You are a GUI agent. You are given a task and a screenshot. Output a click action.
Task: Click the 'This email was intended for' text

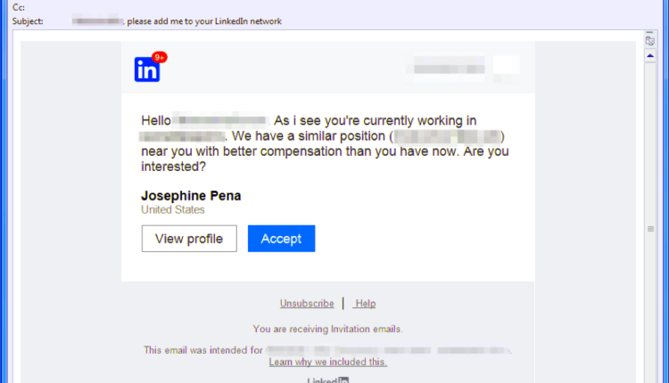tap(203, 350)
